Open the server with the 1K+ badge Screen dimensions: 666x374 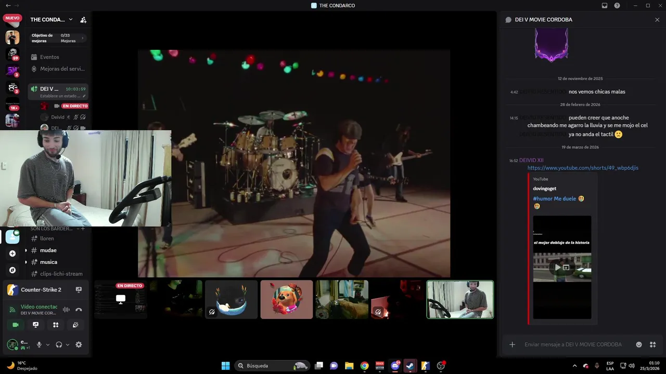12,104
